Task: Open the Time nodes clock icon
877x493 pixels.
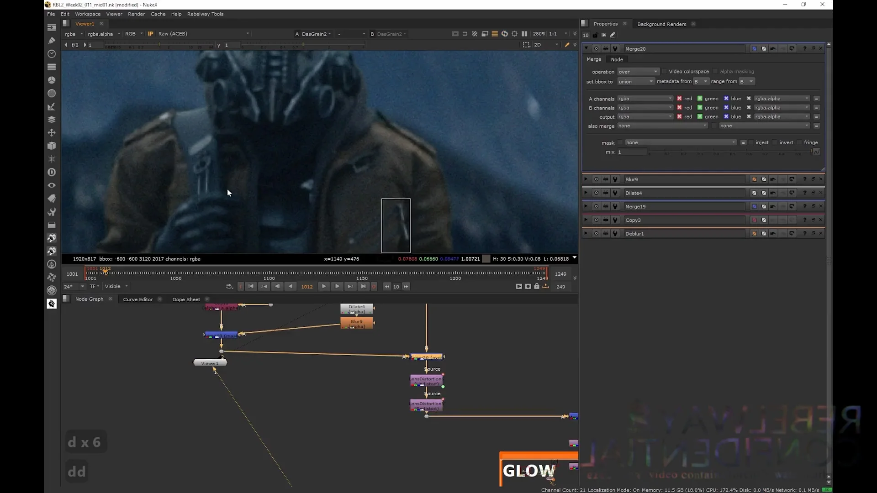Action: click(x=52, y=54)
